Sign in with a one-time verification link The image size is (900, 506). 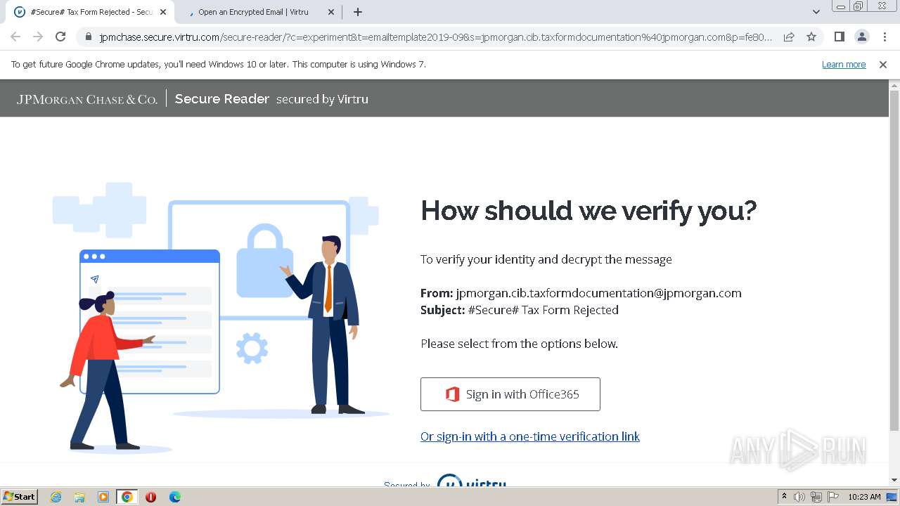tap(530, 436)
